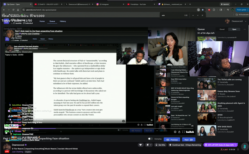The height and width of the screenshot is (154, 249).
Task: Toggle the Autoplay switch beside Previous
Action: (x=150, y=139)
